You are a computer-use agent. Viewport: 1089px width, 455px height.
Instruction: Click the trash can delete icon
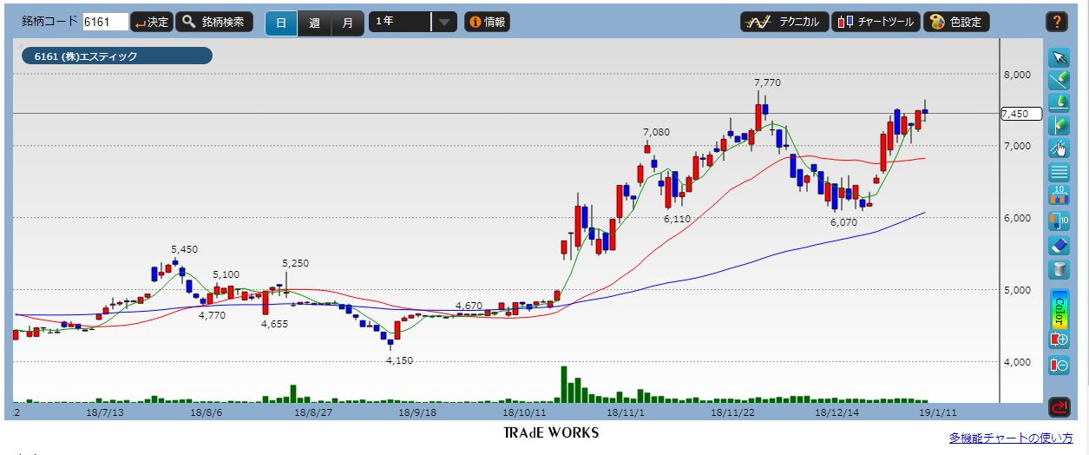(1059, 269)
